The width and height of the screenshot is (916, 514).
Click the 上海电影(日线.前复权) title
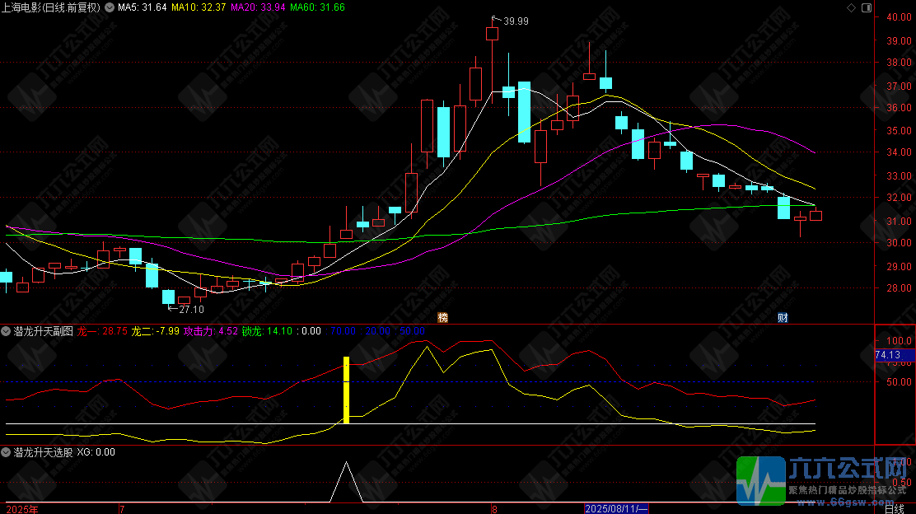(x=51, y=7)
